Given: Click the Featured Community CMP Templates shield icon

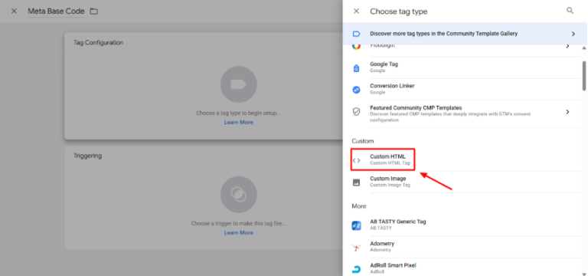Looking at the screenshot, I should coord(356,112).
